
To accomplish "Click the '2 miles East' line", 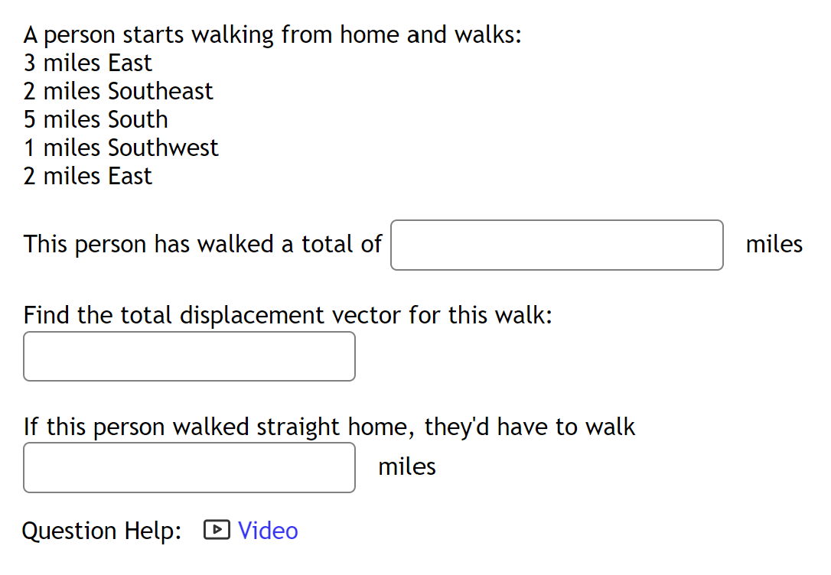I will click(87, 175).
